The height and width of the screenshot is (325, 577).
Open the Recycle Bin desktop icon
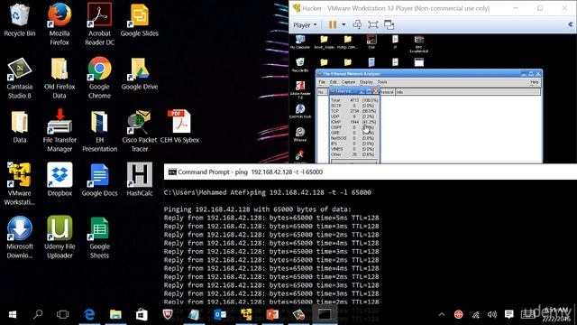20,20
